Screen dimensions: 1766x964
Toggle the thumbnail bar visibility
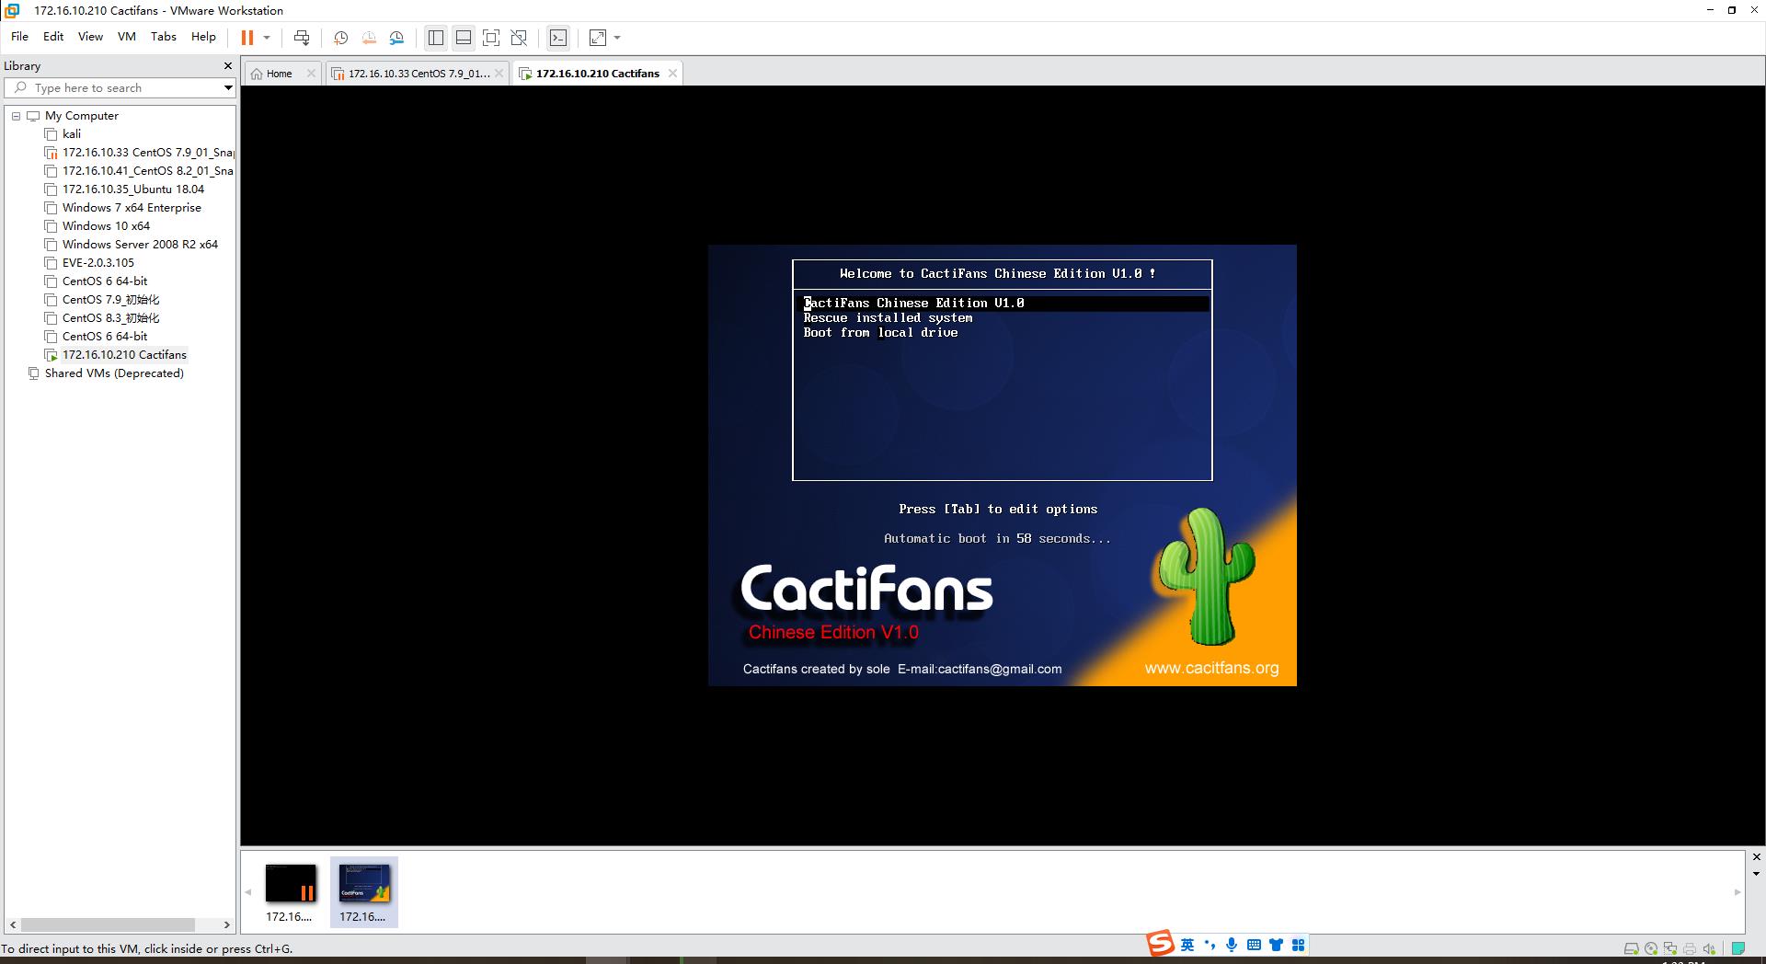(x=464, y=38)
